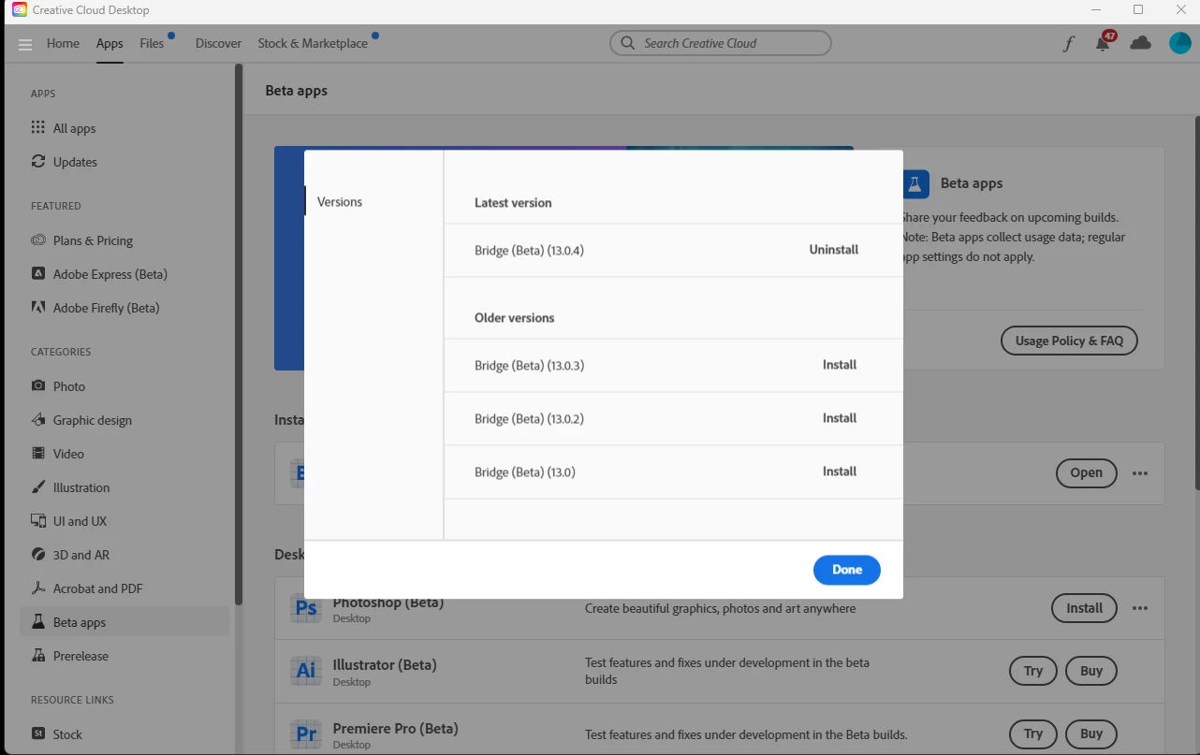The width and height of the screenshot is (1200, 755).
Task: Click Try for Premiere Pro (Beta)
Action: [x=1033, y=734]
